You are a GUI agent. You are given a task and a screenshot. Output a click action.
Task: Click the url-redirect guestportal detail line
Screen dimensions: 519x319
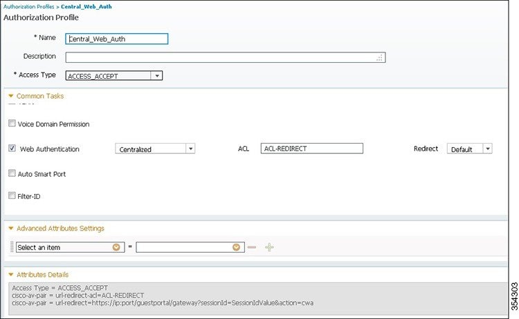point(163,303)
